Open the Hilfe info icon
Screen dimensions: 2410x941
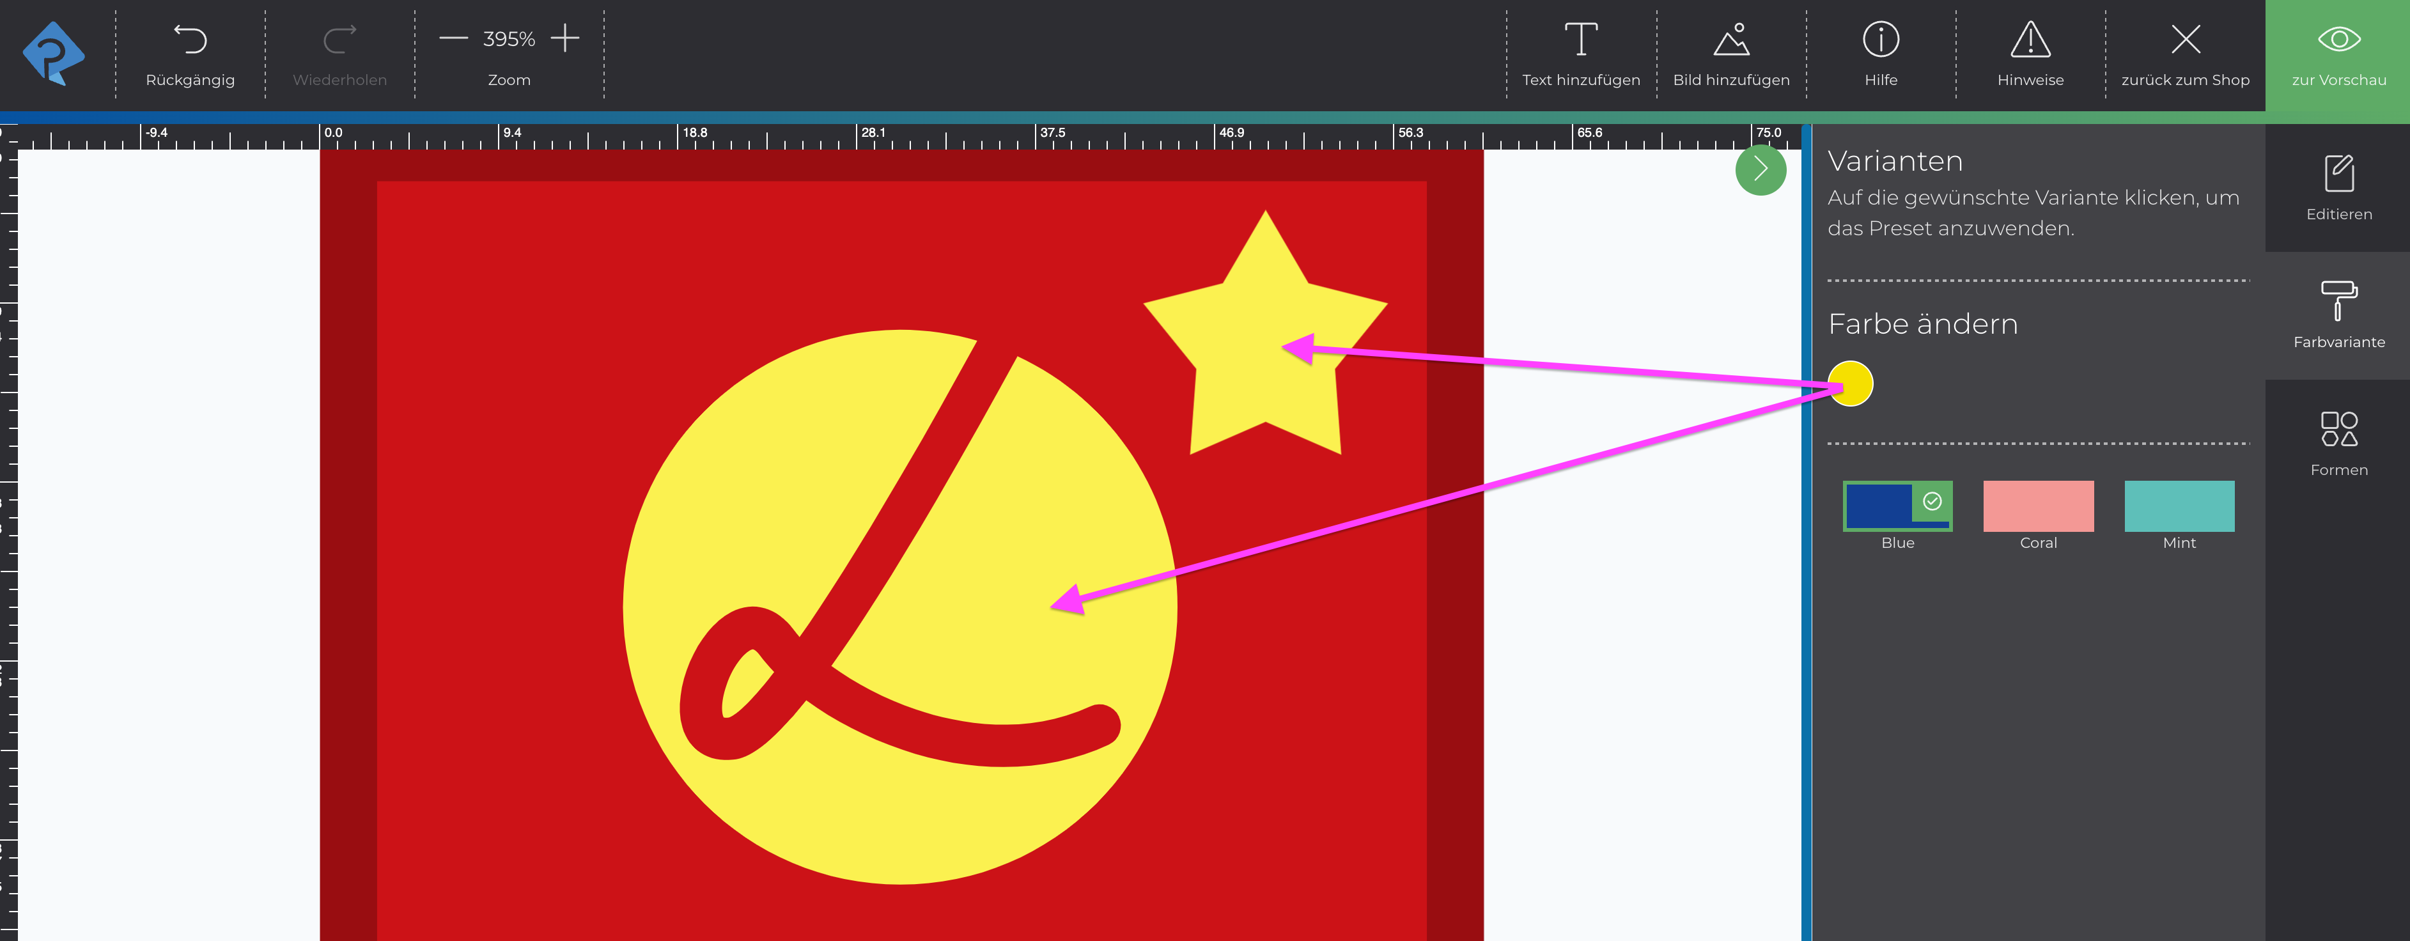[x=1881, y=40]
